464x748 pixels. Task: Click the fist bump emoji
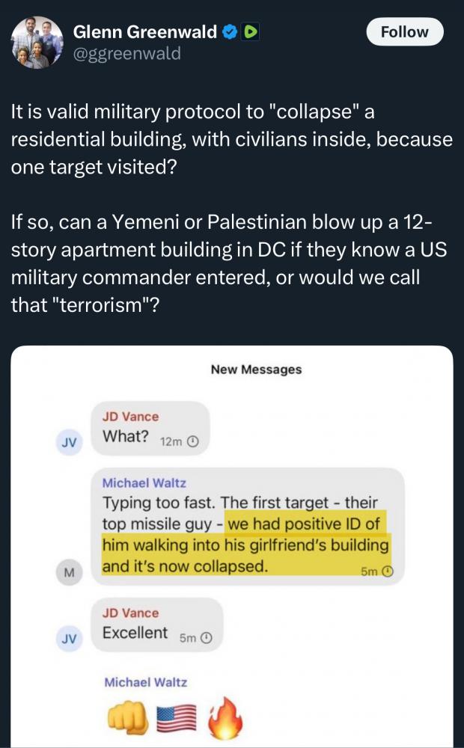coord(128,718)
